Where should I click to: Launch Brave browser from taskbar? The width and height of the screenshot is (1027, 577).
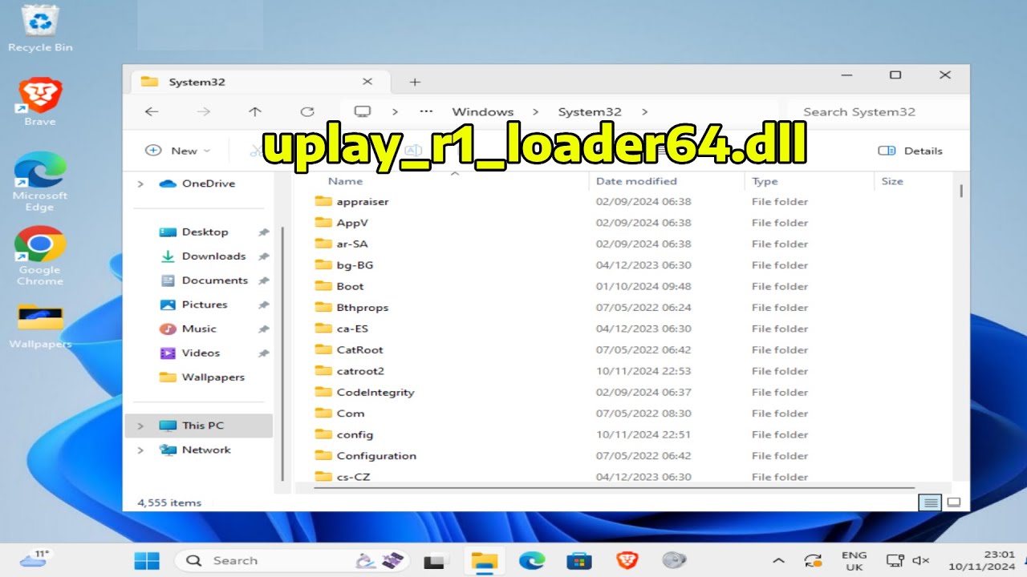627,561
